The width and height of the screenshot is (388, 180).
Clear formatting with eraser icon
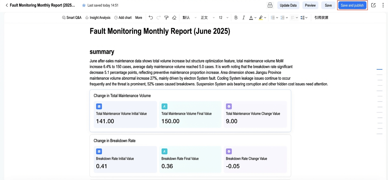(174, 18)
